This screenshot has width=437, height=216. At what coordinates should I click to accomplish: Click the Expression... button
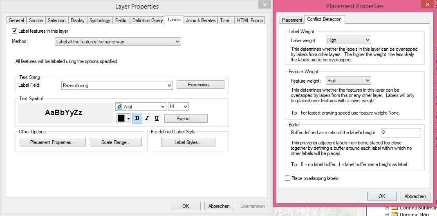click(200, 85)
